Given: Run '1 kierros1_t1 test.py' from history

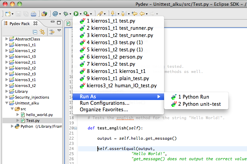Looking at the screenshot, I should 118,21.
